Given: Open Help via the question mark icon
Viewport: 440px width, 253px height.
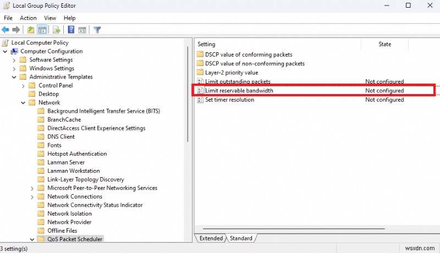Looking at the screenshot, I should (x=71, y=30).
